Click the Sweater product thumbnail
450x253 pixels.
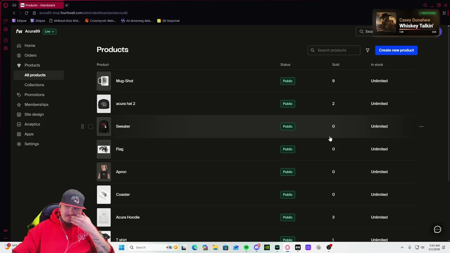(104, 126)
